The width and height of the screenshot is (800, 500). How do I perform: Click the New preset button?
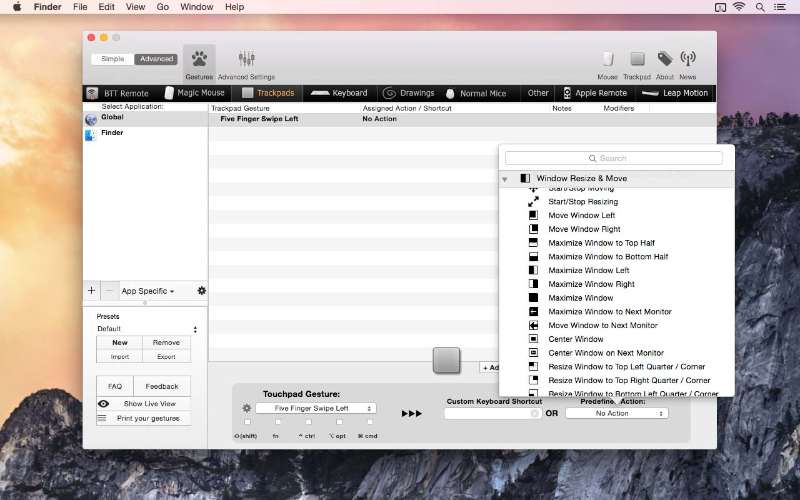(x=120, y=342)
